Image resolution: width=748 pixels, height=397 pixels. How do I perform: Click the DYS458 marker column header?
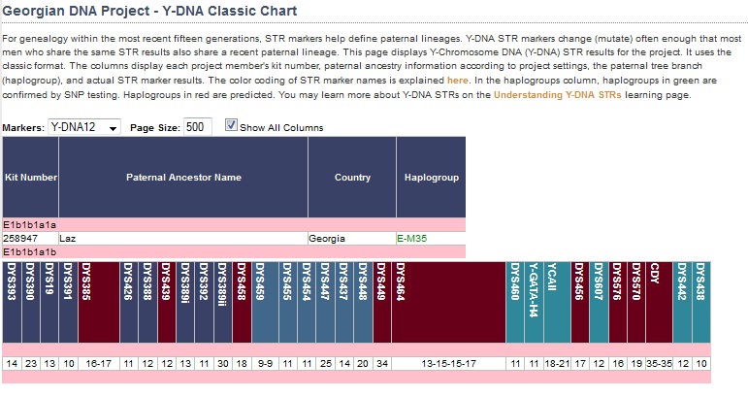point(242,301)
